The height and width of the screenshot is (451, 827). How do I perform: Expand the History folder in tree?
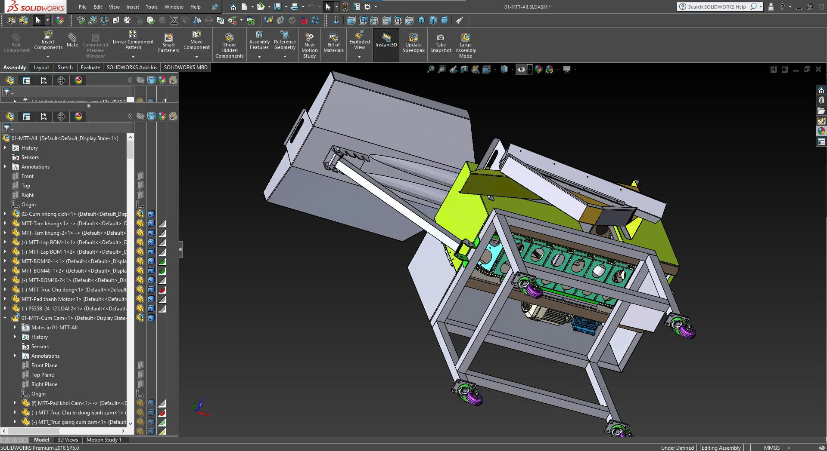click(5, 147)
